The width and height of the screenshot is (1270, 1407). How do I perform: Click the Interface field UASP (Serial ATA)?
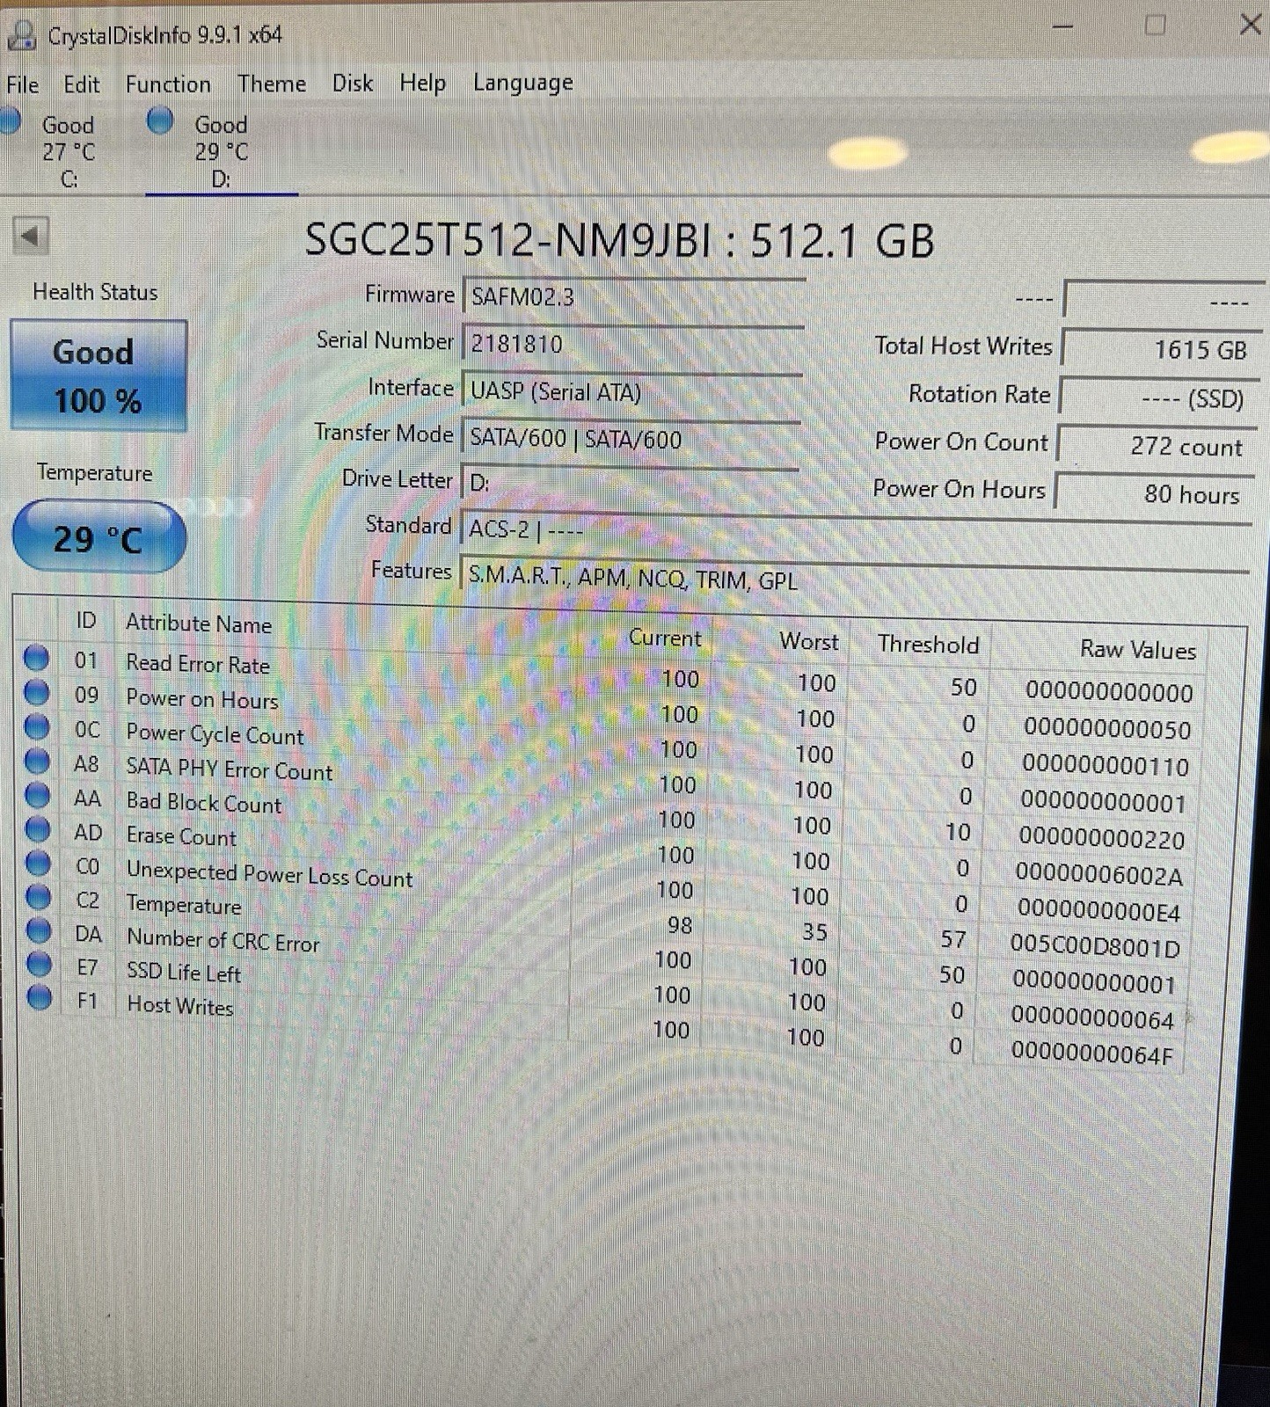632,391
